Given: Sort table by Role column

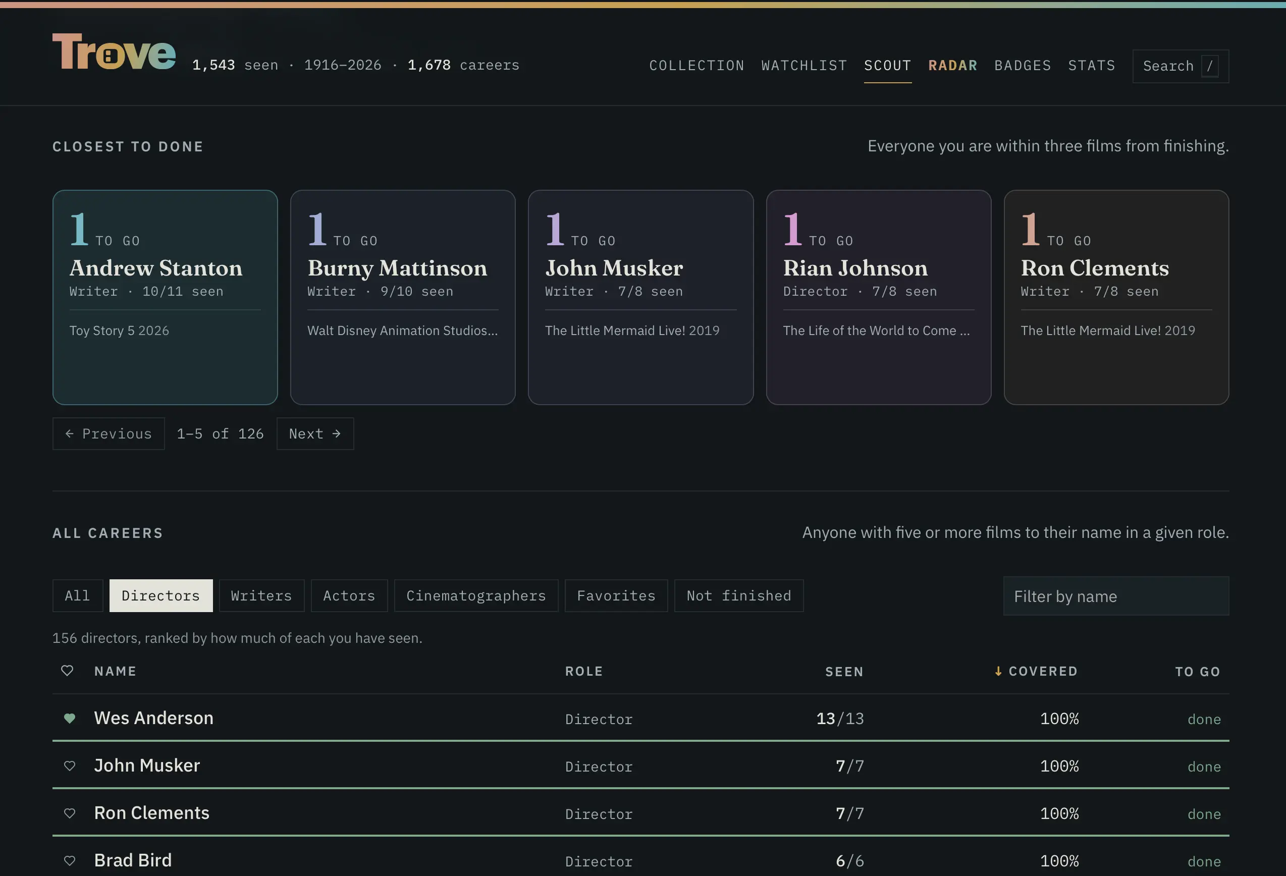Looking at the screenshot, I should [584, 671].
